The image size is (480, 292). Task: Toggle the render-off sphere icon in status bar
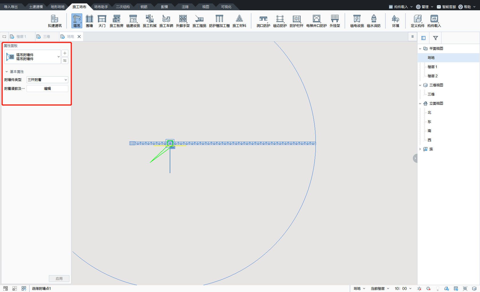[428, 289]
